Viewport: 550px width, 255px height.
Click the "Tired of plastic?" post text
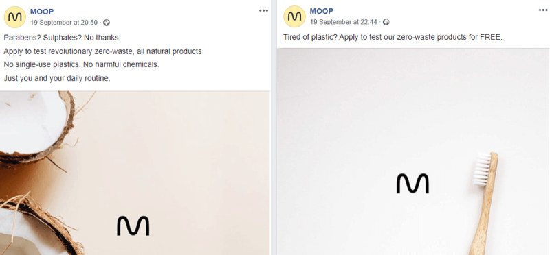tap(305, 37)
